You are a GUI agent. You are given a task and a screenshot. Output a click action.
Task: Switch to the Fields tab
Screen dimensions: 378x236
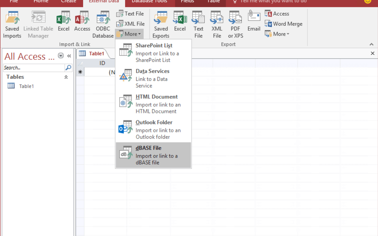[x=187, y=2]
